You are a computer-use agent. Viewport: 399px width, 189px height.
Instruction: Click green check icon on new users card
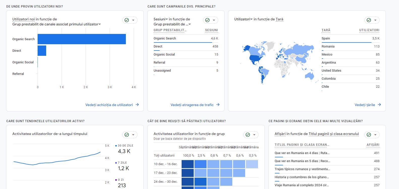(127, 20)
